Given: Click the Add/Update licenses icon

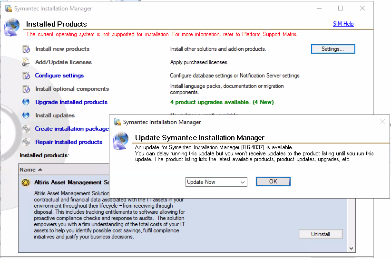Looking at the screenshot, I should click(x=26, y=62).
